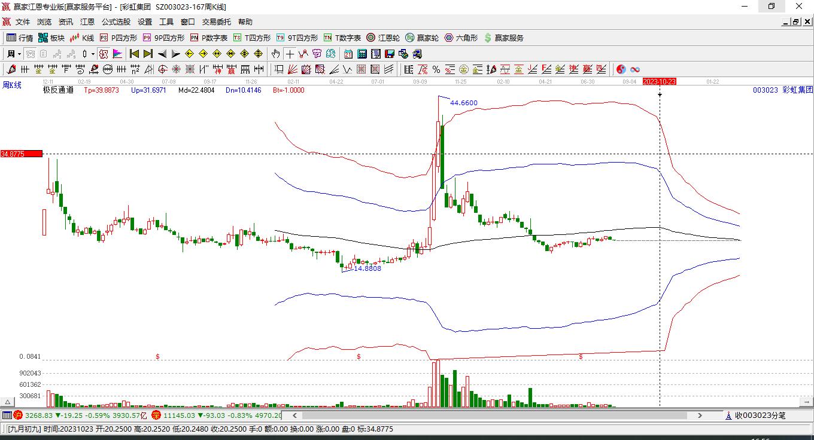Open the 行情 quotes view
This screenshot has height=440, width=814.
click(x=20, y=38)
